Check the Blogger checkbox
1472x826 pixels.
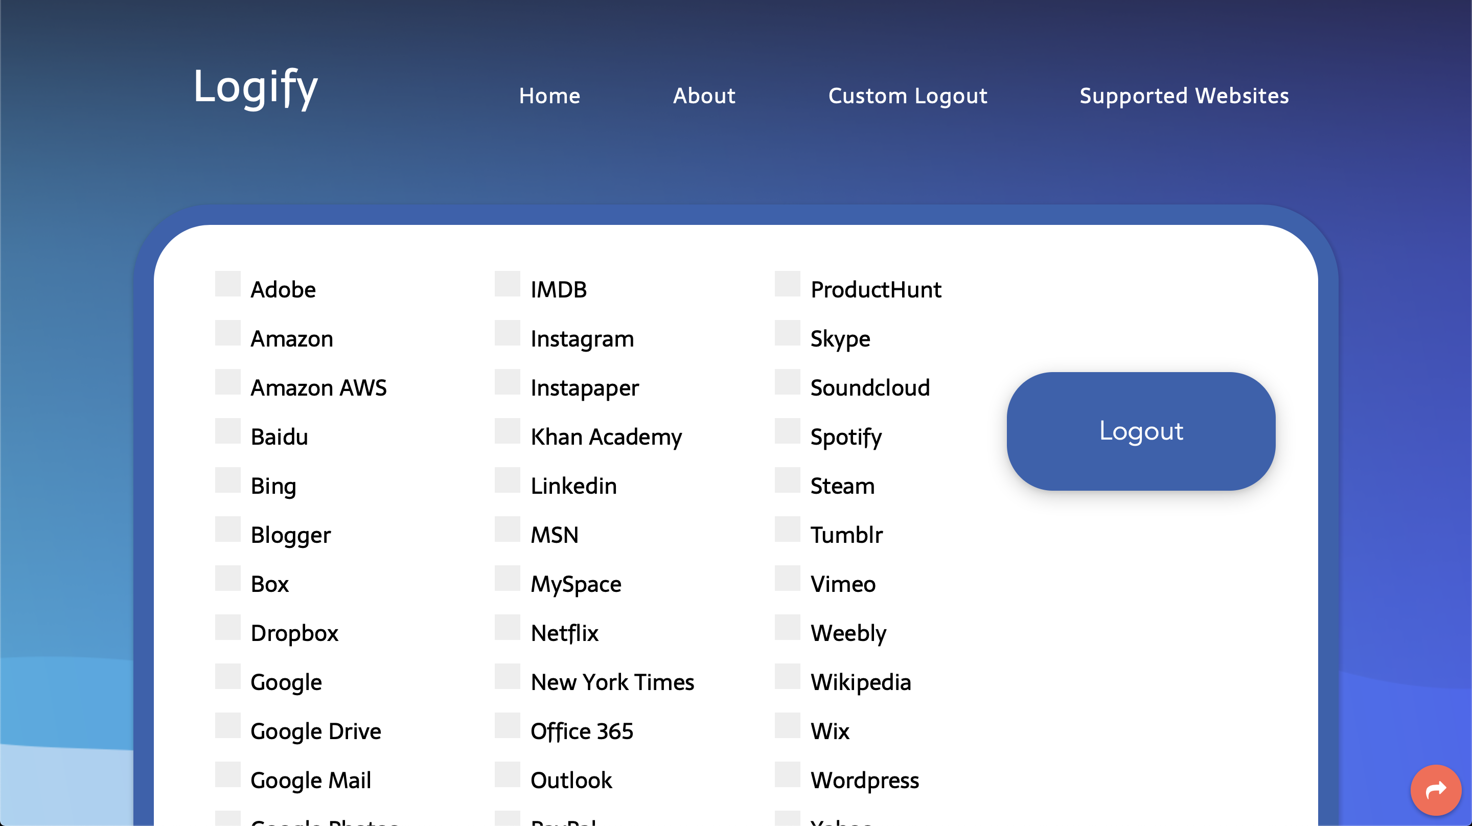[227, 530]
